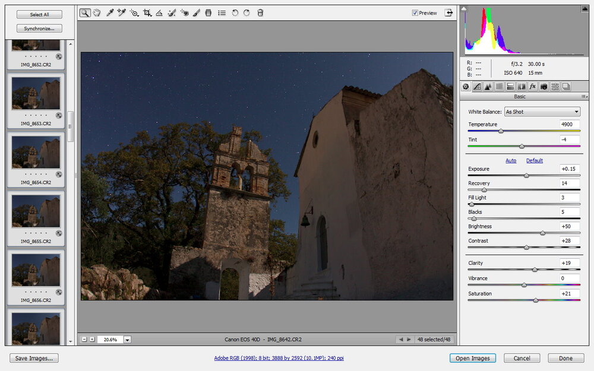Toggle shadow clipping warning in histogram

465,9
